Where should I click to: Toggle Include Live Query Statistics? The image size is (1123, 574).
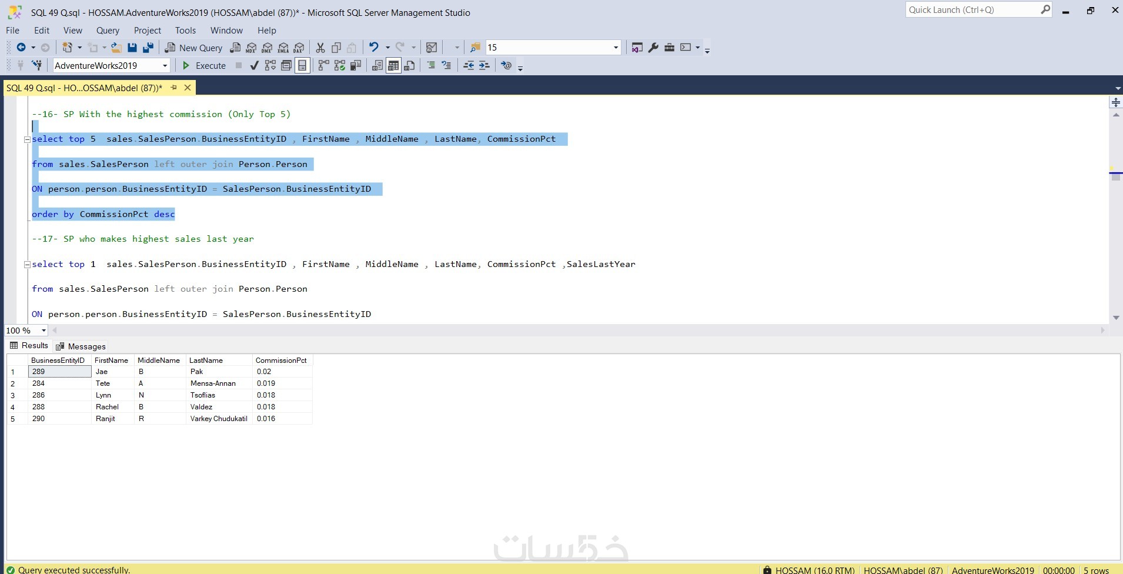tap(339, 65)
